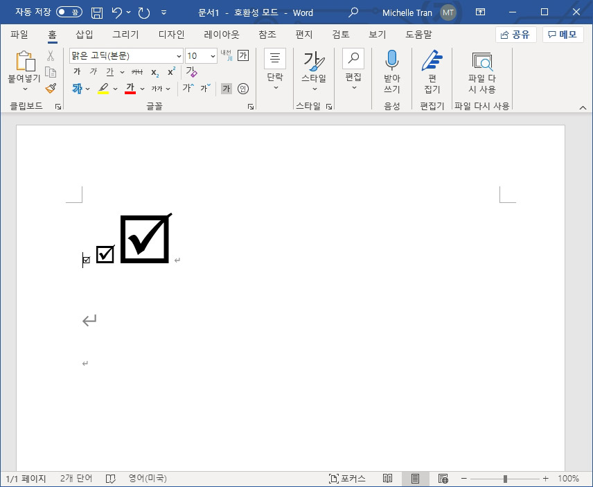Open Quick Access Toolbar customization arrow
The width and height of the screenshot is (593, 487).
pyautogui.click(x=163, y=13)
